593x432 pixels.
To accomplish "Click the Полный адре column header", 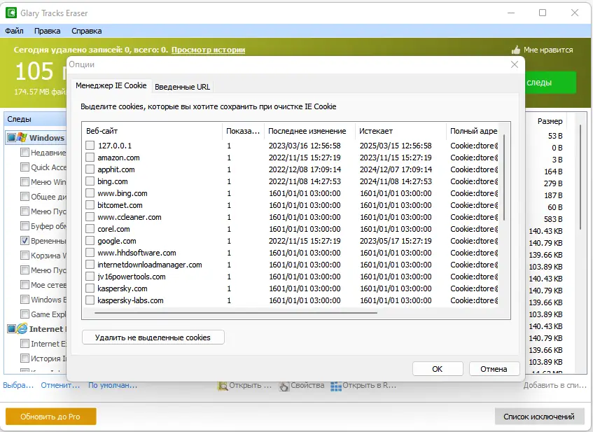I will 473,131.
